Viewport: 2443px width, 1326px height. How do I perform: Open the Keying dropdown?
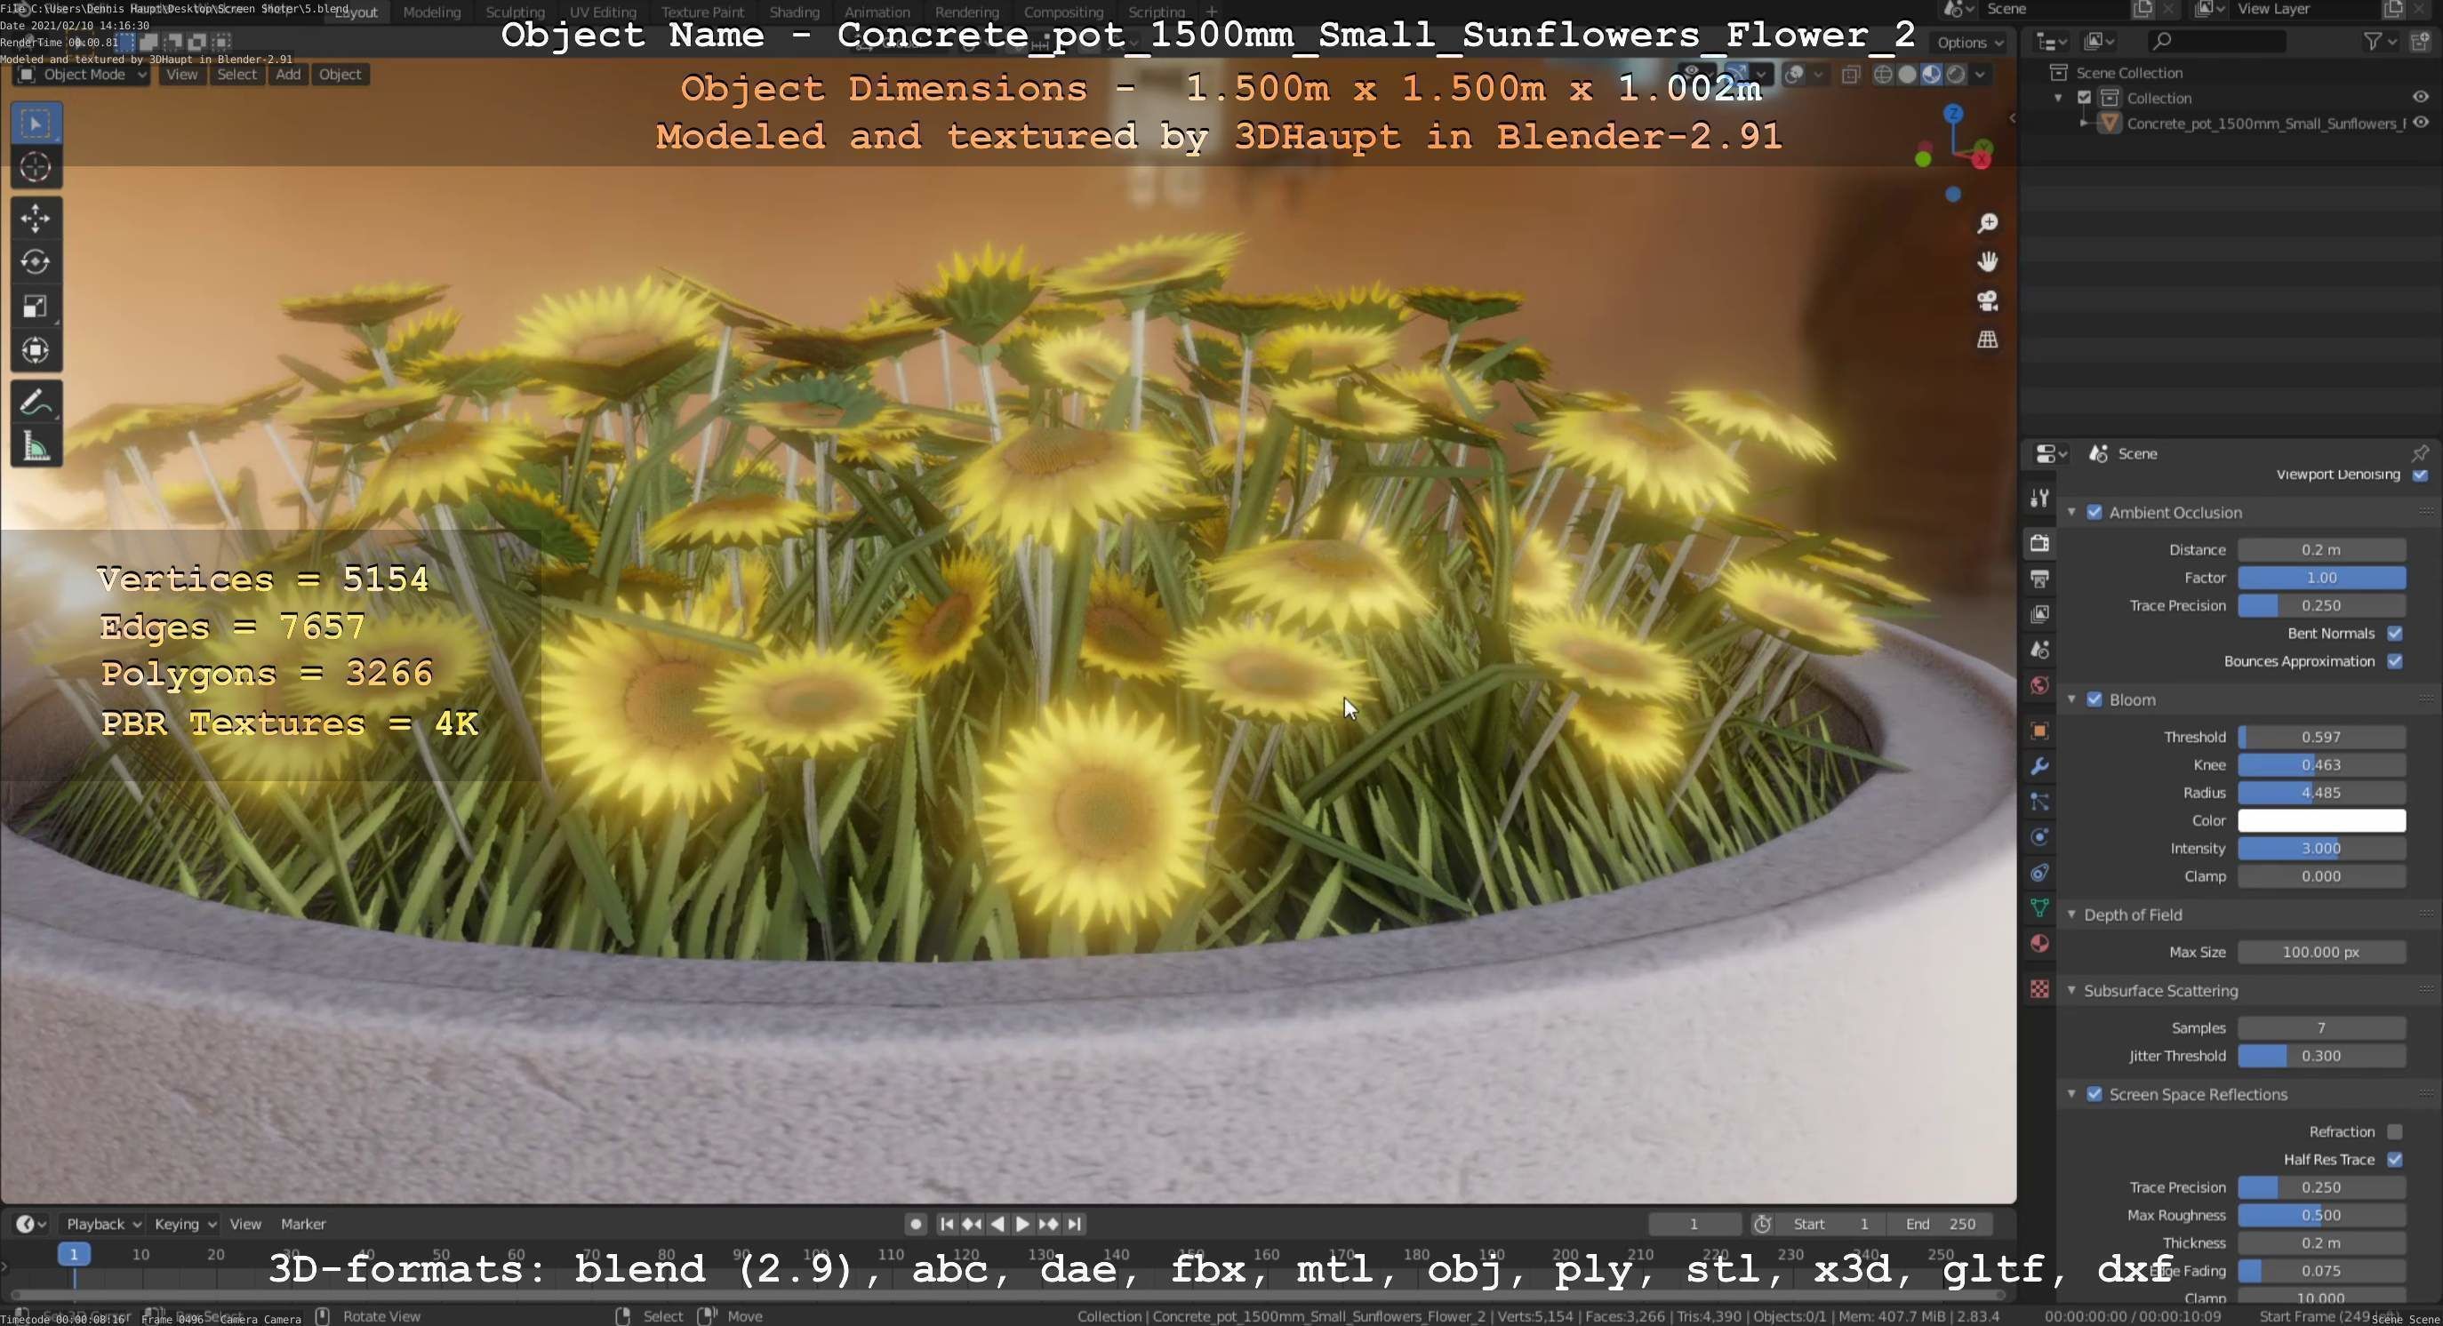tap(184, 1225)
